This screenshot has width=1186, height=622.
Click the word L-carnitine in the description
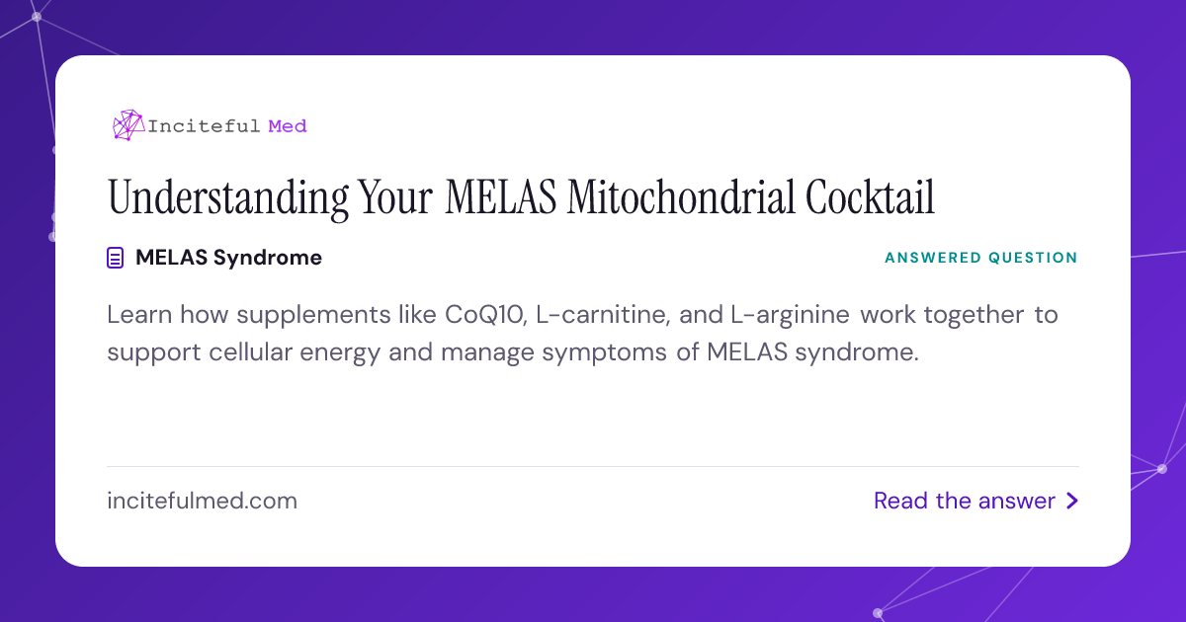click(597, 316)
